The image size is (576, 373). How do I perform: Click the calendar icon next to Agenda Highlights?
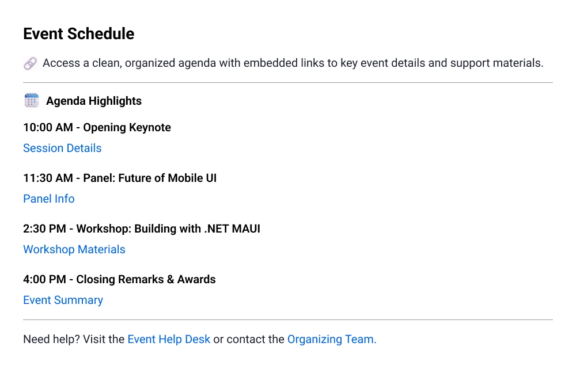pyautogui.click(x=32, y=101)
